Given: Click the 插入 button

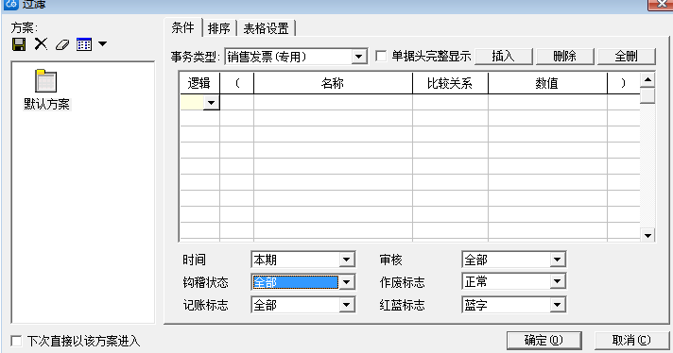Looking at the screenshot, I should point(504,56).
